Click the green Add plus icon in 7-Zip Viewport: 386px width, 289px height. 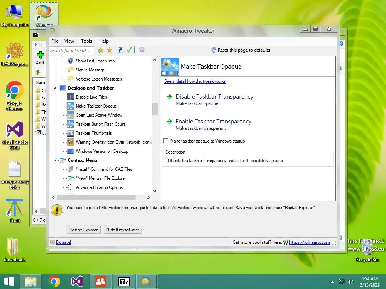tap(40, 55)
